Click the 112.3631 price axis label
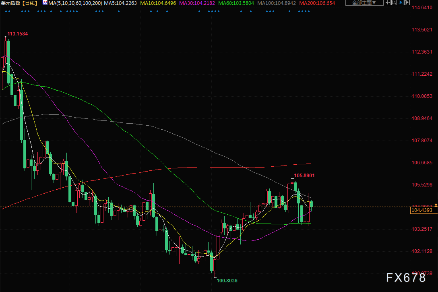The width and height of the screenshot is (438, 292). (x=422, y=52)
